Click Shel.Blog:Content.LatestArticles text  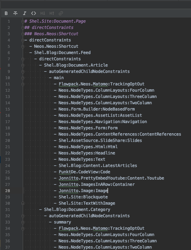pos(98,166)
